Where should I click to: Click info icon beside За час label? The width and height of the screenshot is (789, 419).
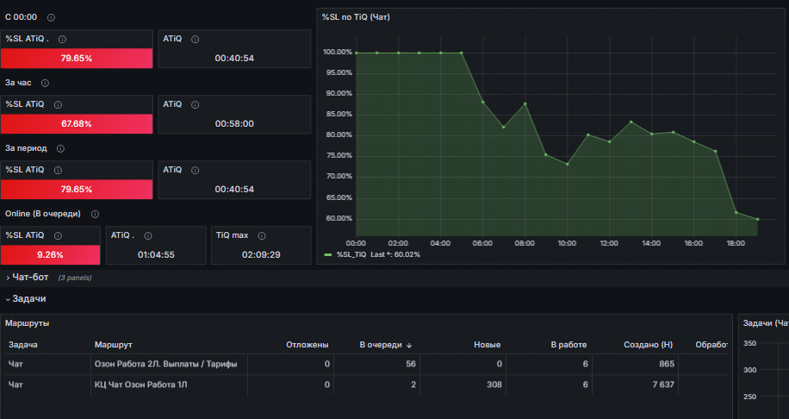[x=45, y=83]
